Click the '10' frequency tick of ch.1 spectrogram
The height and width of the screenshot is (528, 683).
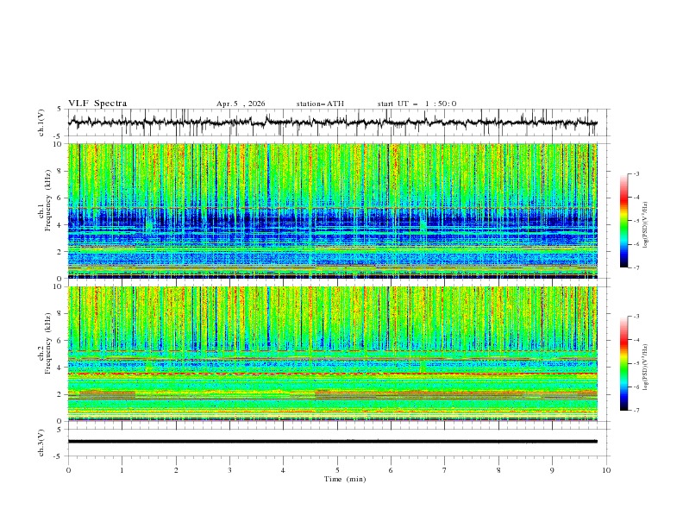60,144
